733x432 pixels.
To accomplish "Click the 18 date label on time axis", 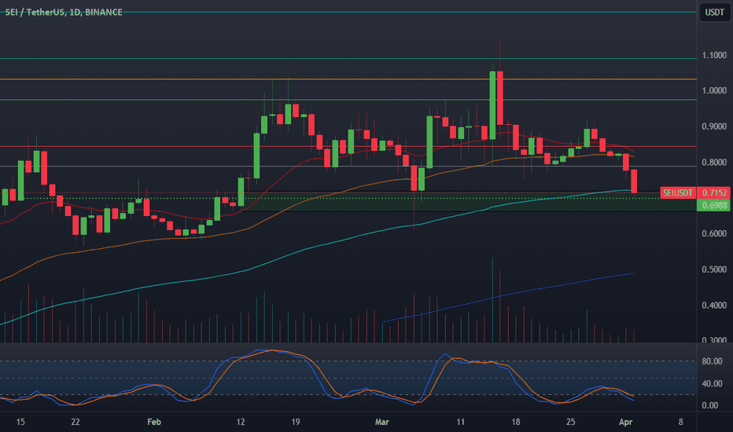I will coord(516,422).
